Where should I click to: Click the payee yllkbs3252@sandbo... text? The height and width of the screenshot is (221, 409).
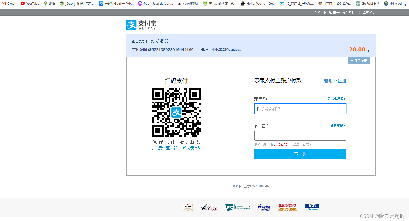click(x=226, y=50)
